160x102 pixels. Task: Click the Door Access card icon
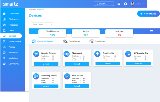(x=67, y=76)
